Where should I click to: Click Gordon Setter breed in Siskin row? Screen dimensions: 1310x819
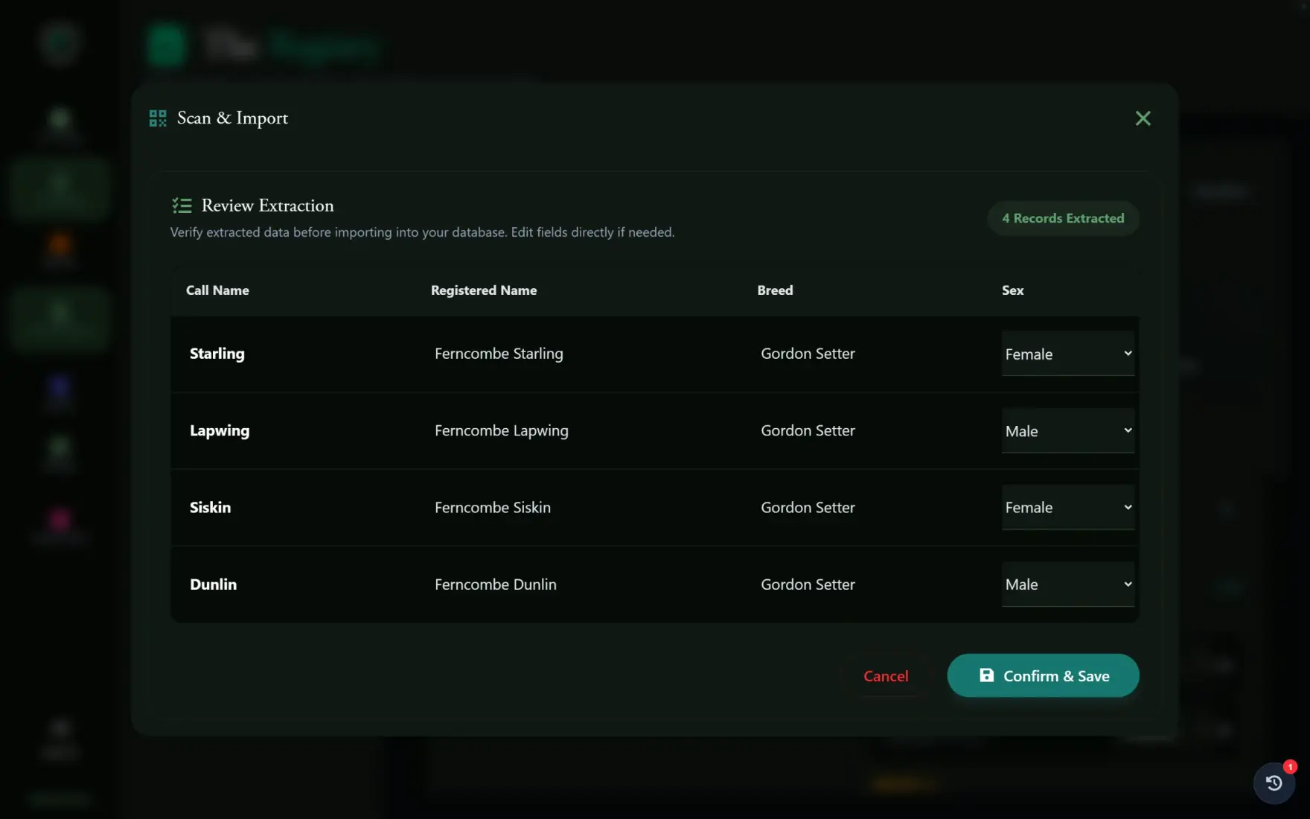808,507
